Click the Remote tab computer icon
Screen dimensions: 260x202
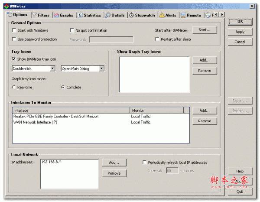tap(183, 15)
